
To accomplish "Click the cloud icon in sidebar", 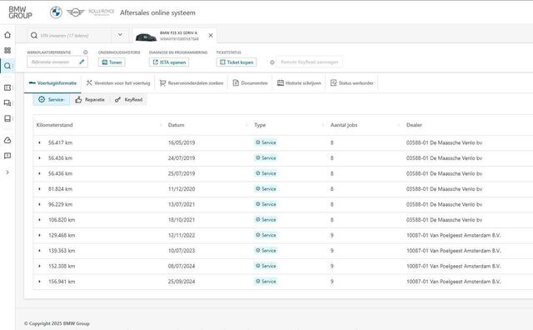I will point(7,140).
